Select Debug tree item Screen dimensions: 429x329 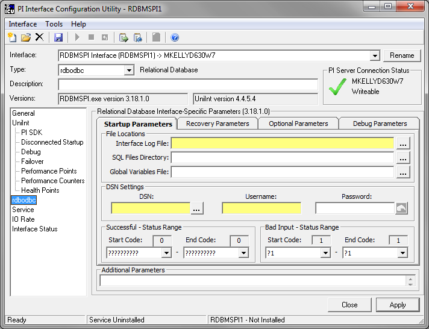[31, 152]
